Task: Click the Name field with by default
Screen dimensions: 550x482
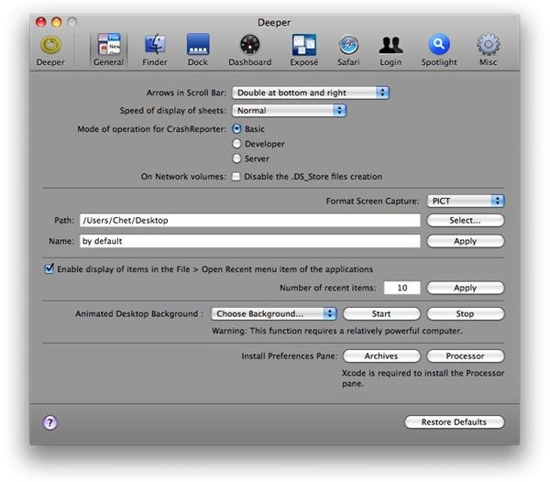Action: (249, 241)
